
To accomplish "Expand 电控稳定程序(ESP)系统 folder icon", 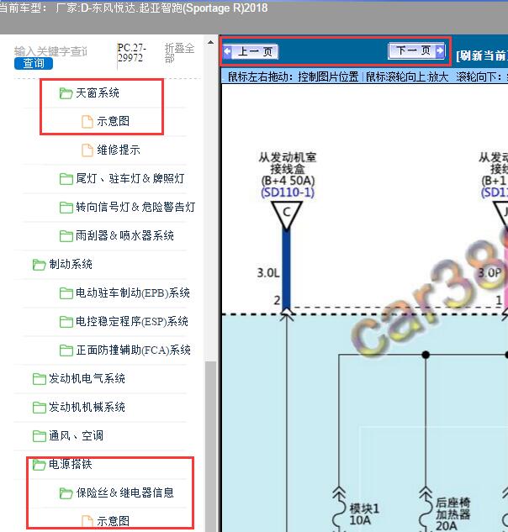I will point(66,321).
